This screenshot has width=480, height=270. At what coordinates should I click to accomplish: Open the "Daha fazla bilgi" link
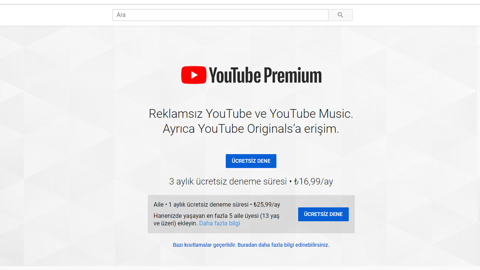[x=219, y=223]
